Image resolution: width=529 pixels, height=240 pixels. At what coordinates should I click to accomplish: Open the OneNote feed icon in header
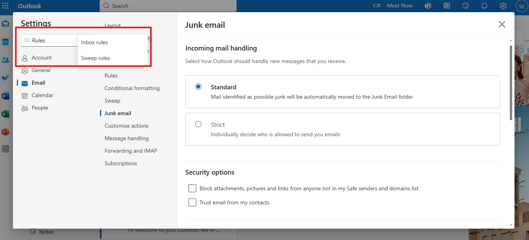(447, 6)
